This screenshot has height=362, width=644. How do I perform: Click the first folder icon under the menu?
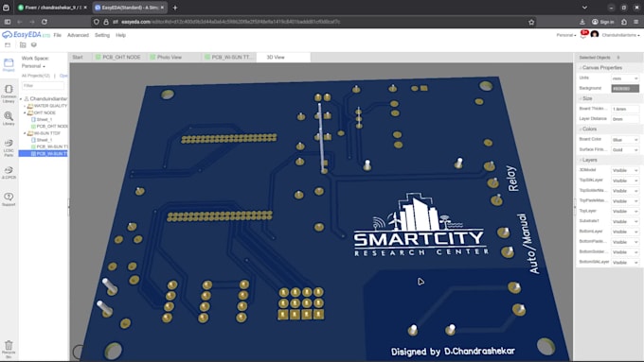click(x=8, y=45)
